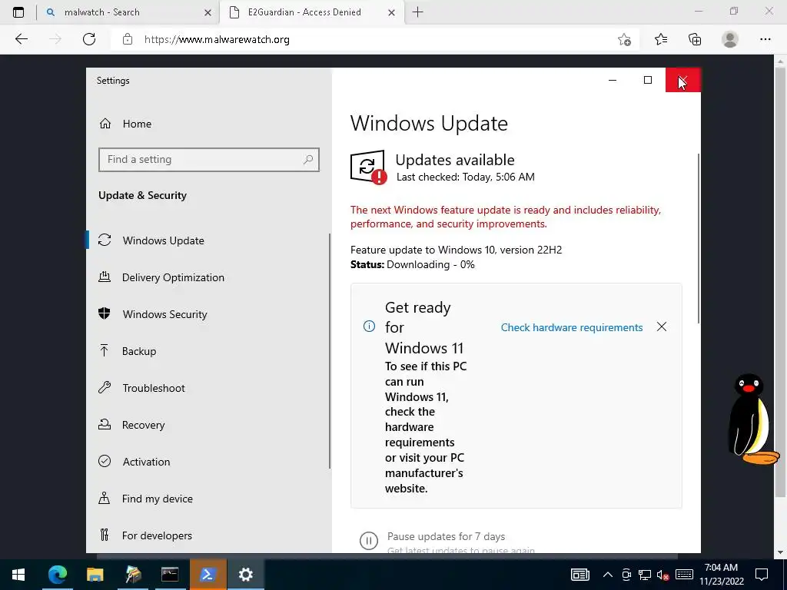Click the muted volume tray icon
The width and height of the screenshot is (787, 590).
point(663,575)
